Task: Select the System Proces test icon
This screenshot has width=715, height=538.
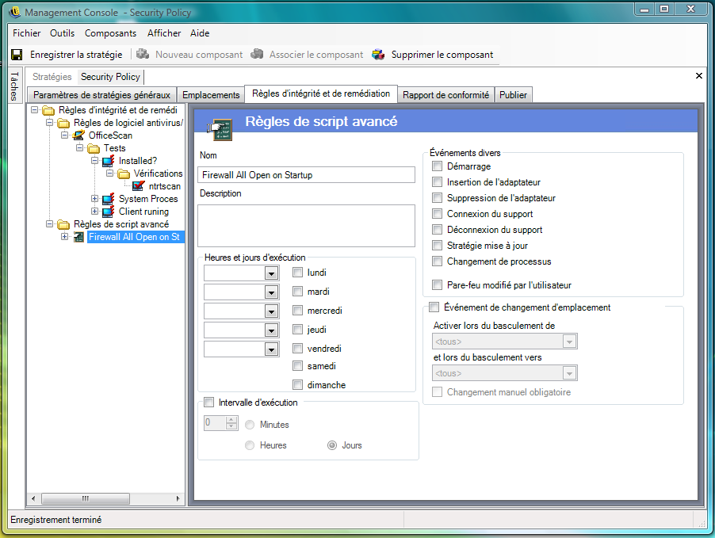Action: (109, 199)
